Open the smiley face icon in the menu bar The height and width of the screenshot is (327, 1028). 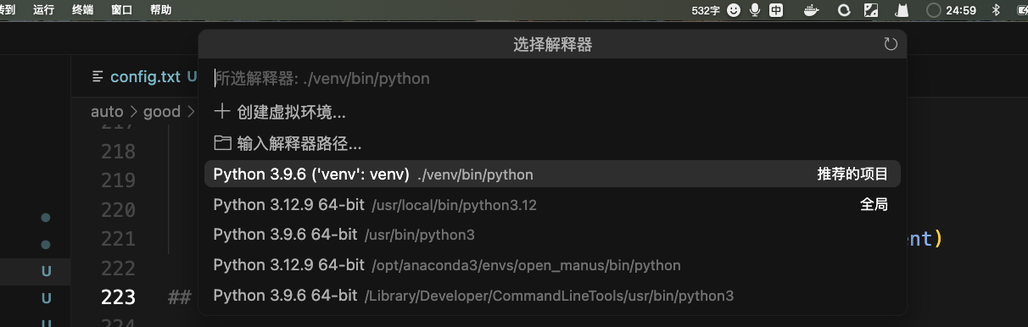pos(734,10)
